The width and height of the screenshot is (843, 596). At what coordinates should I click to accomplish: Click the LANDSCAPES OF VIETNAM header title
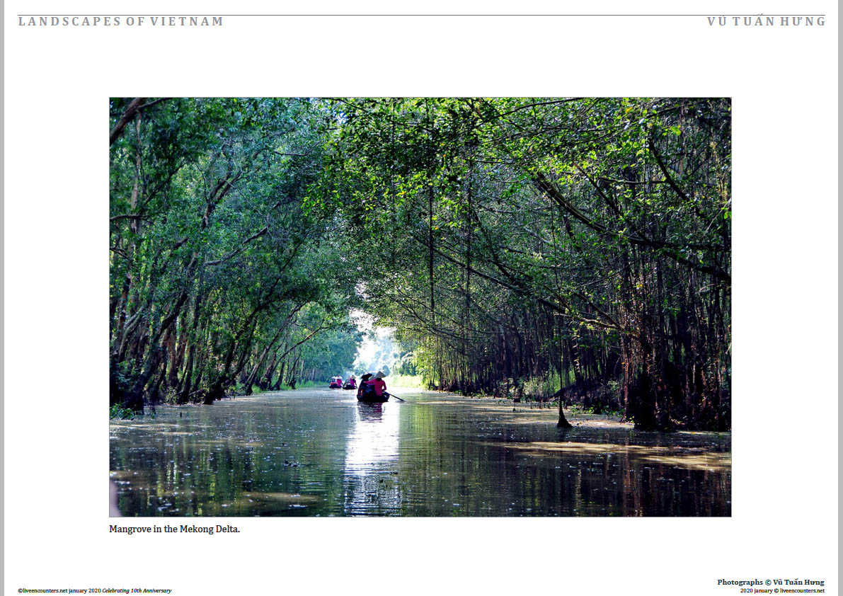pos(120,21)
